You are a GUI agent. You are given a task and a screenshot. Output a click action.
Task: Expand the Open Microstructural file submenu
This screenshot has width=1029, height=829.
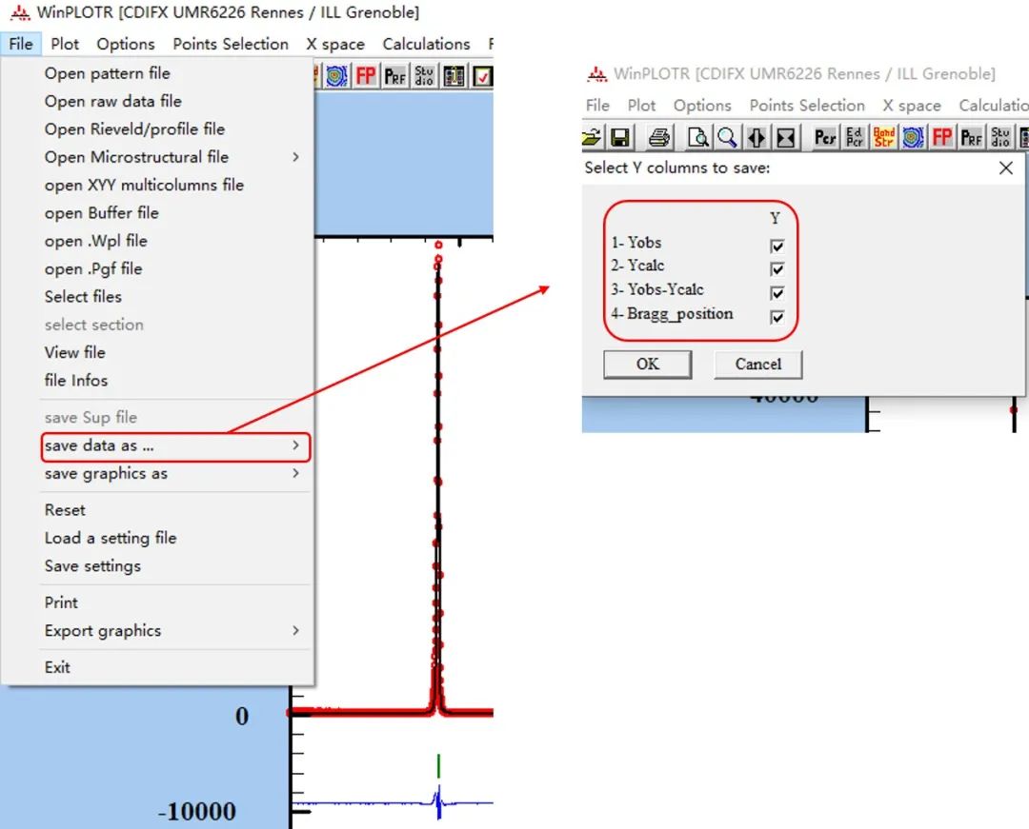coord(171,157)
